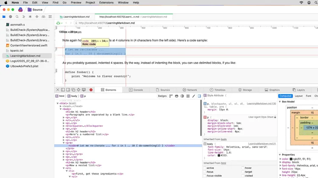Image resolution: width=318 pixels, height=178 pixels.
Task: Click the Badges button
Action: [x=162, y=96]
